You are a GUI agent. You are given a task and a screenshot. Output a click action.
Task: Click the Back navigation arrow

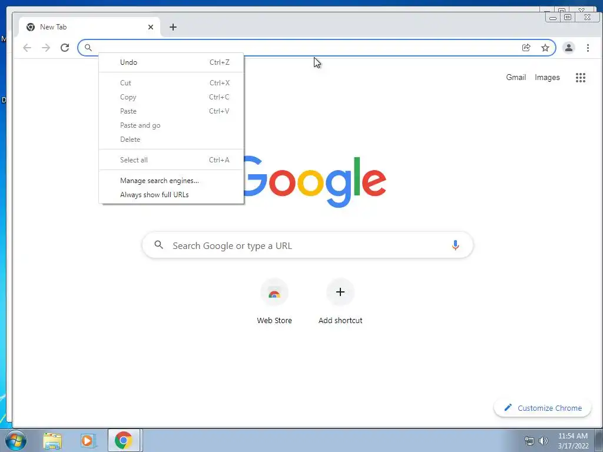(27, 48)
